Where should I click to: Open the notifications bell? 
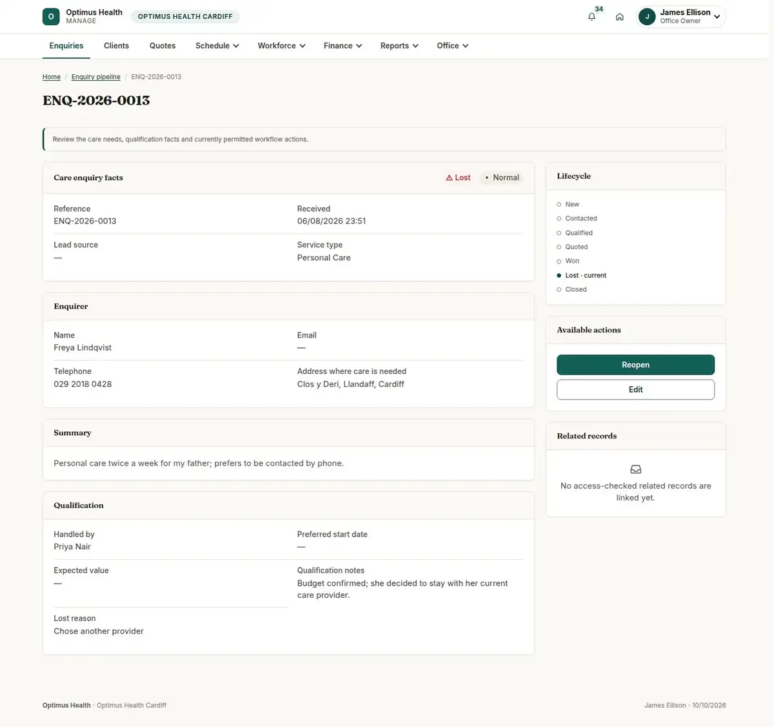click(x=591, y=17)
